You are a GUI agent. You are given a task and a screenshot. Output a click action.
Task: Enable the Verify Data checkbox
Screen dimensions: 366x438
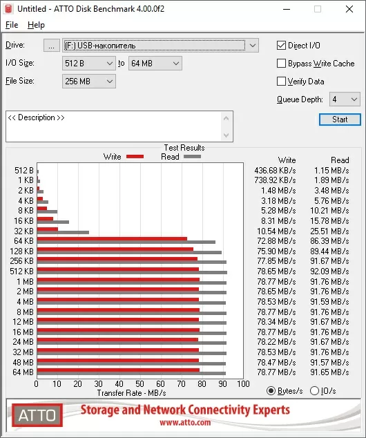(281, 82)
